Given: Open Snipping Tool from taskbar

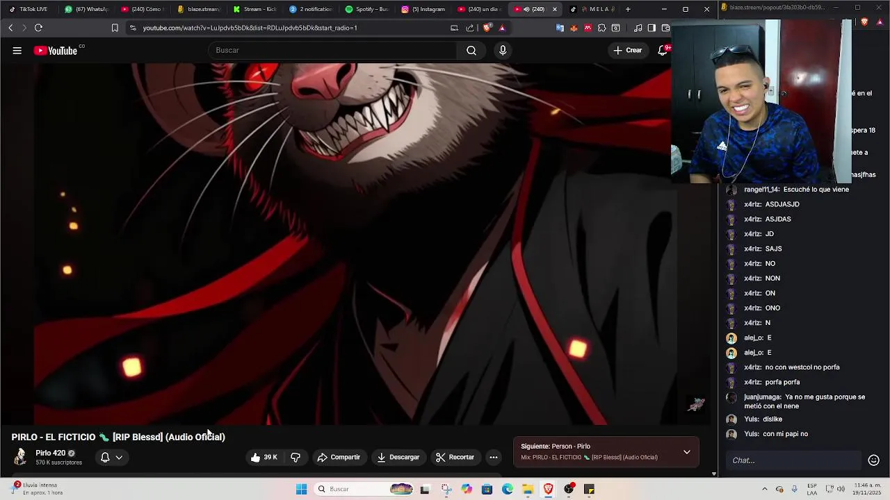Looking at the screenshot, I should pos(446,489).
